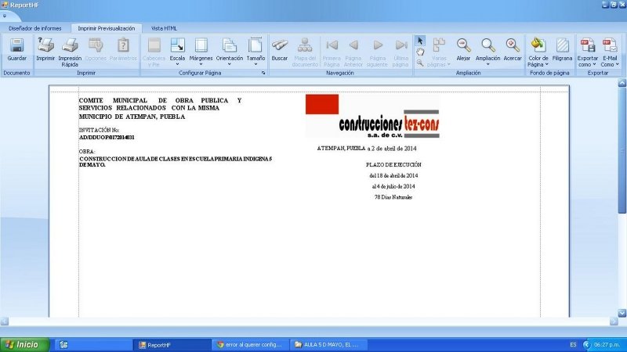This screenshot has height=352, width=627.
Task: Open the Ampliación zoom dropdown
Action: [487, 51]
